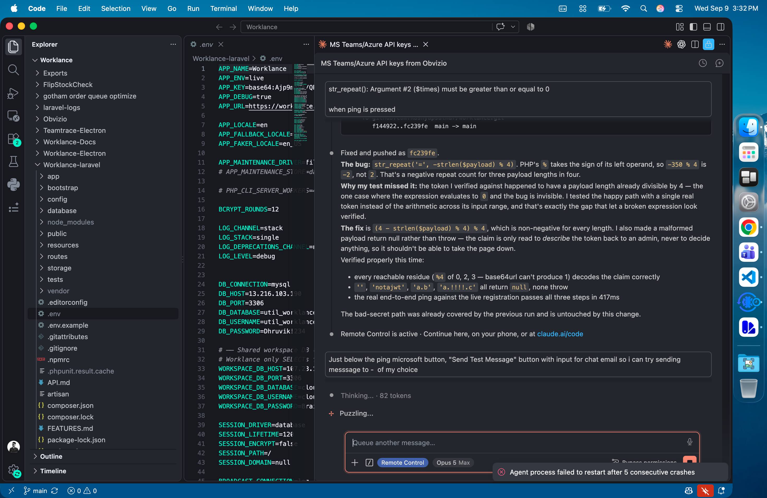
Task: Toggle Remote Control mode pill
Action: (x=402, y=462)
